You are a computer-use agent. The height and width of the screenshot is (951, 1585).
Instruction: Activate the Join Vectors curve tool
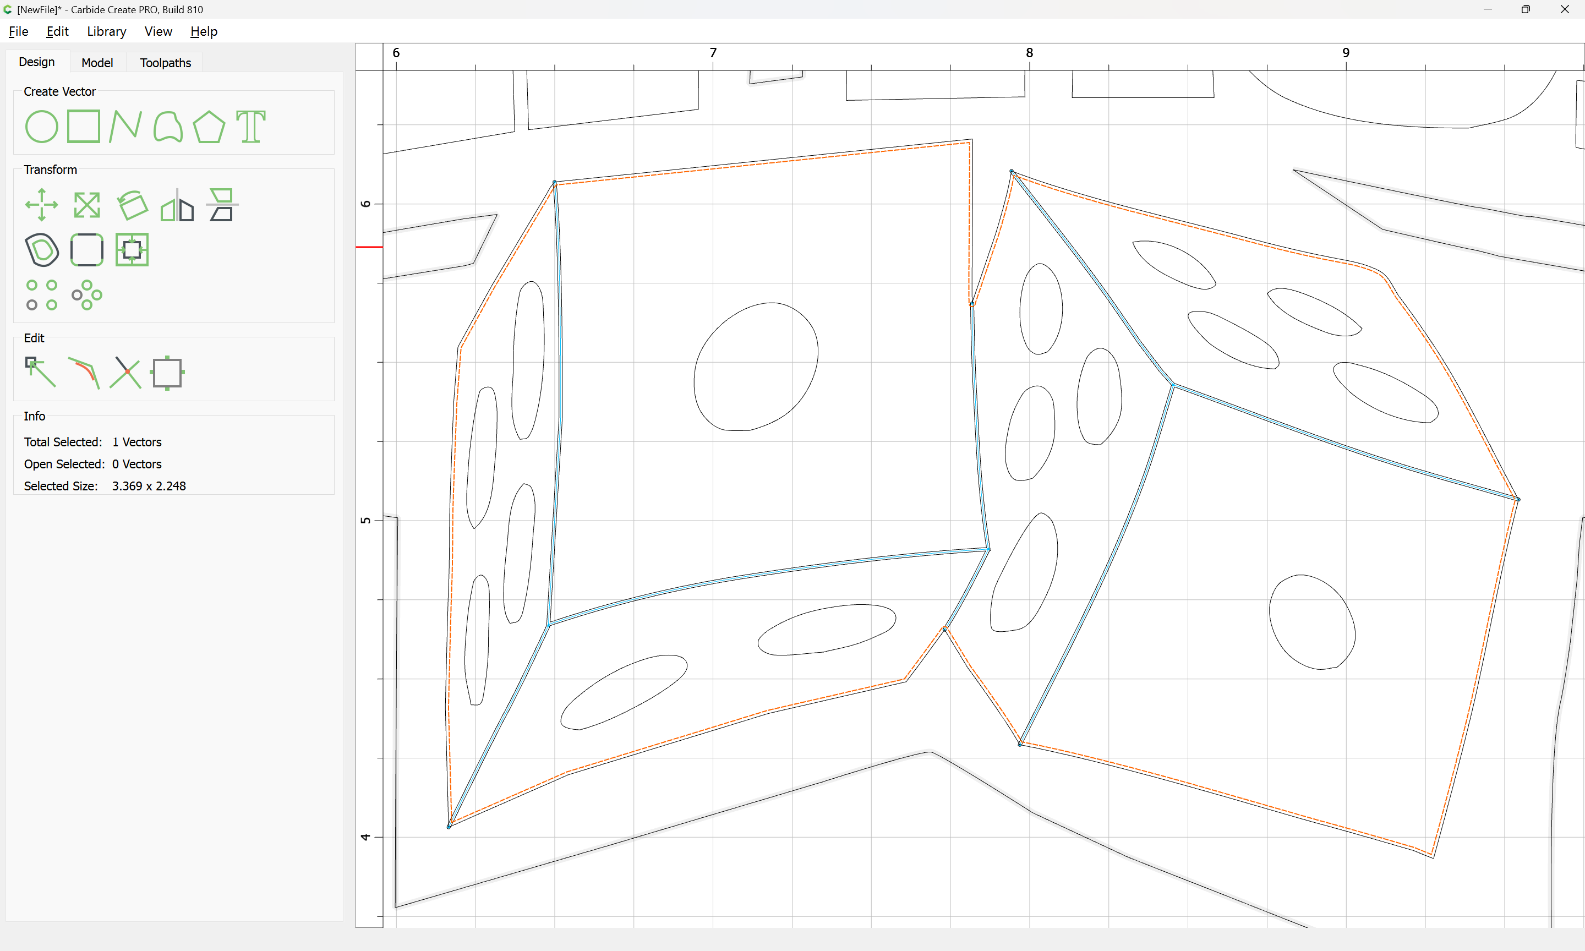click(x=84, y=373)
